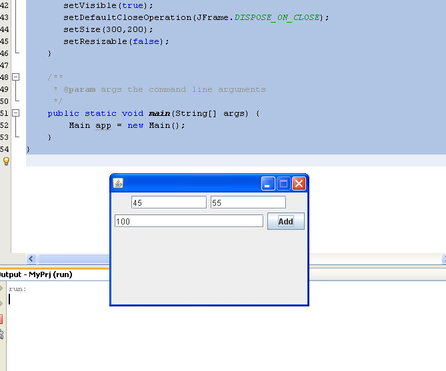The height and width of the screenshot is (371, 446).
Task: Focus the text field containing 45
Action: (169, 202)
